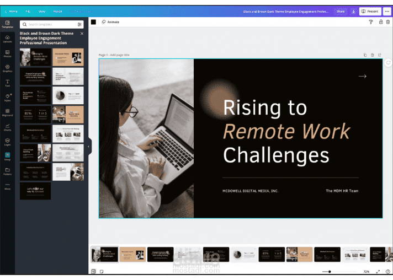Click the Share button
This screenshot has height=280, width=393.
coord(341,11)
